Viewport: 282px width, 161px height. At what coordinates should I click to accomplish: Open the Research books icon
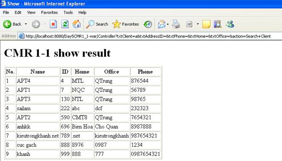(217, 24)
